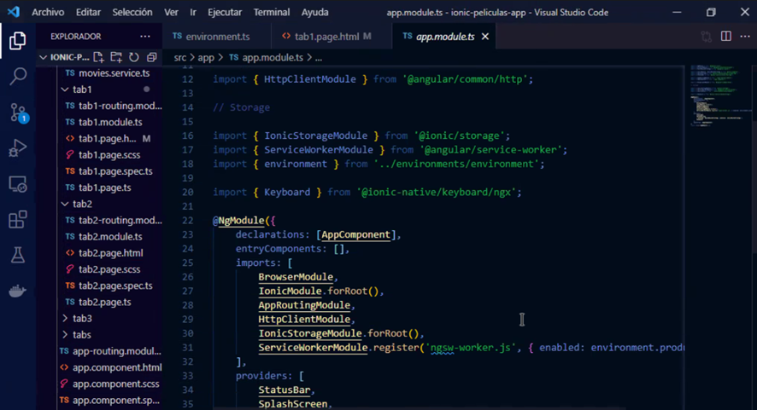
Task: Open the Extensions view
Action: [17, 220]
